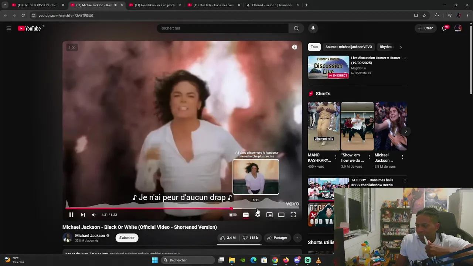Switch to theater mode

pyautogui.click(x=281, y=215)
